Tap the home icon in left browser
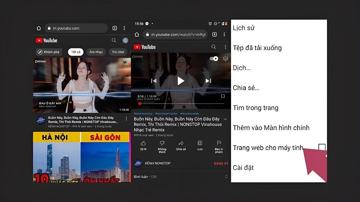This screenshot has width=360, height=202. (x=39, y=28)
